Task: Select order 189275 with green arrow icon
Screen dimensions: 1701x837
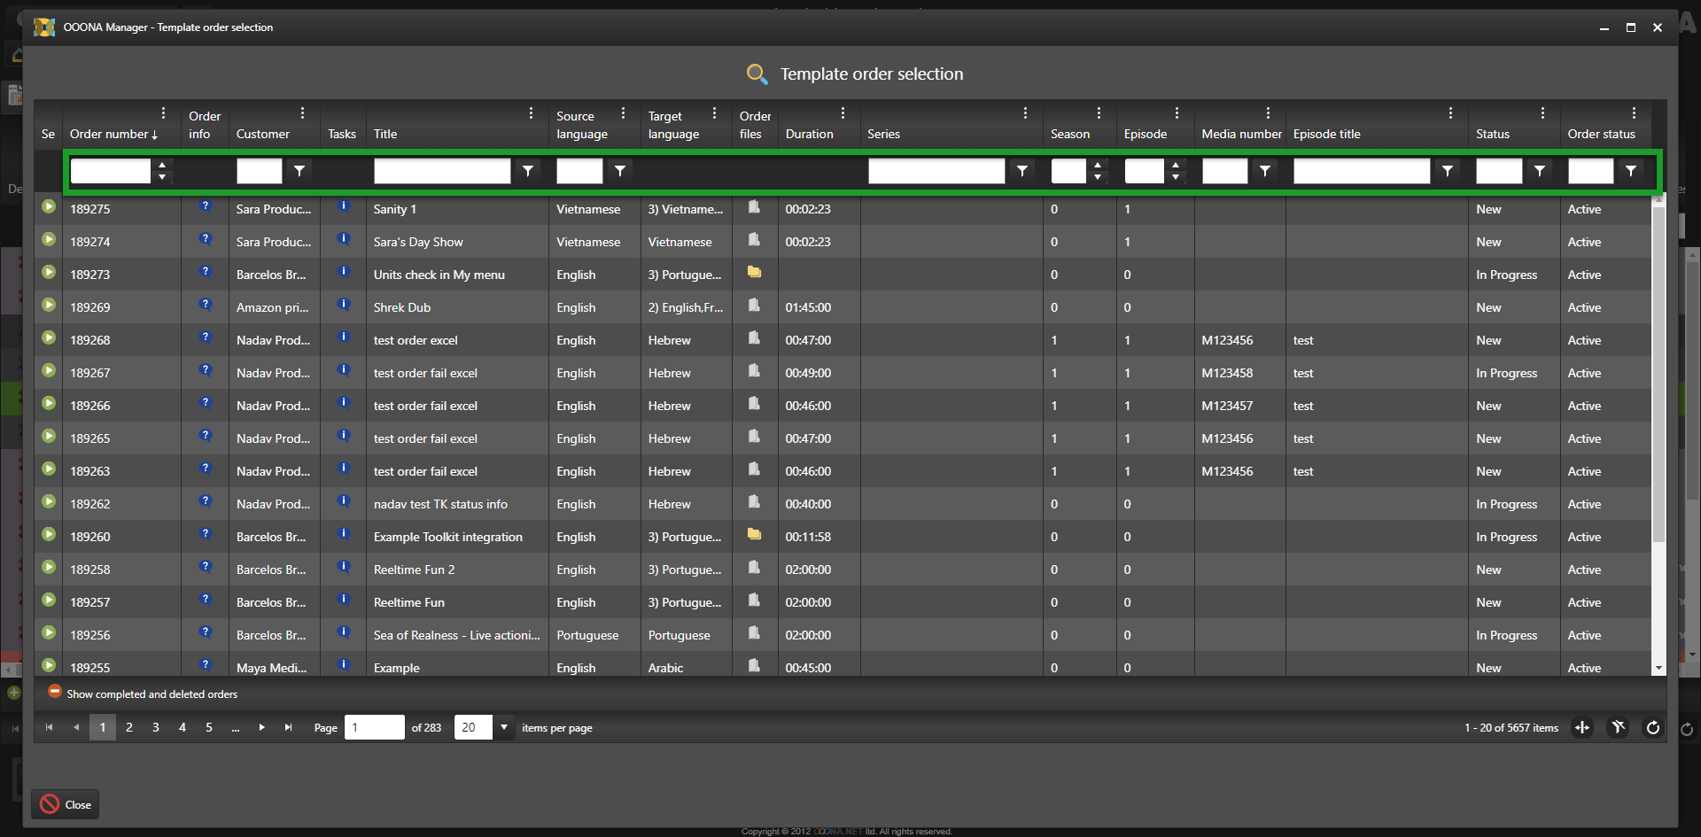Action: pos(49,207)
